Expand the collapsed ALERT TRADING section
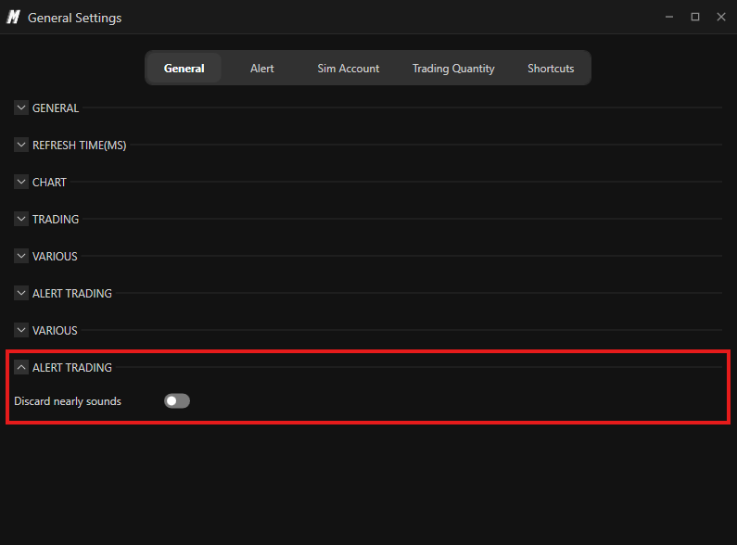 [x=21, y=293]
